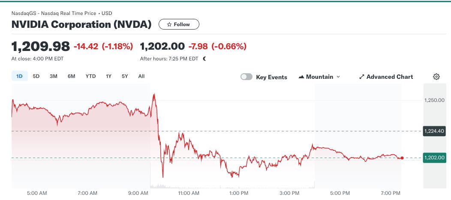The height and width of the screenshot is (200, 451).
Task: Click the 1,224.40 previous close label
Action: point(434,131)
